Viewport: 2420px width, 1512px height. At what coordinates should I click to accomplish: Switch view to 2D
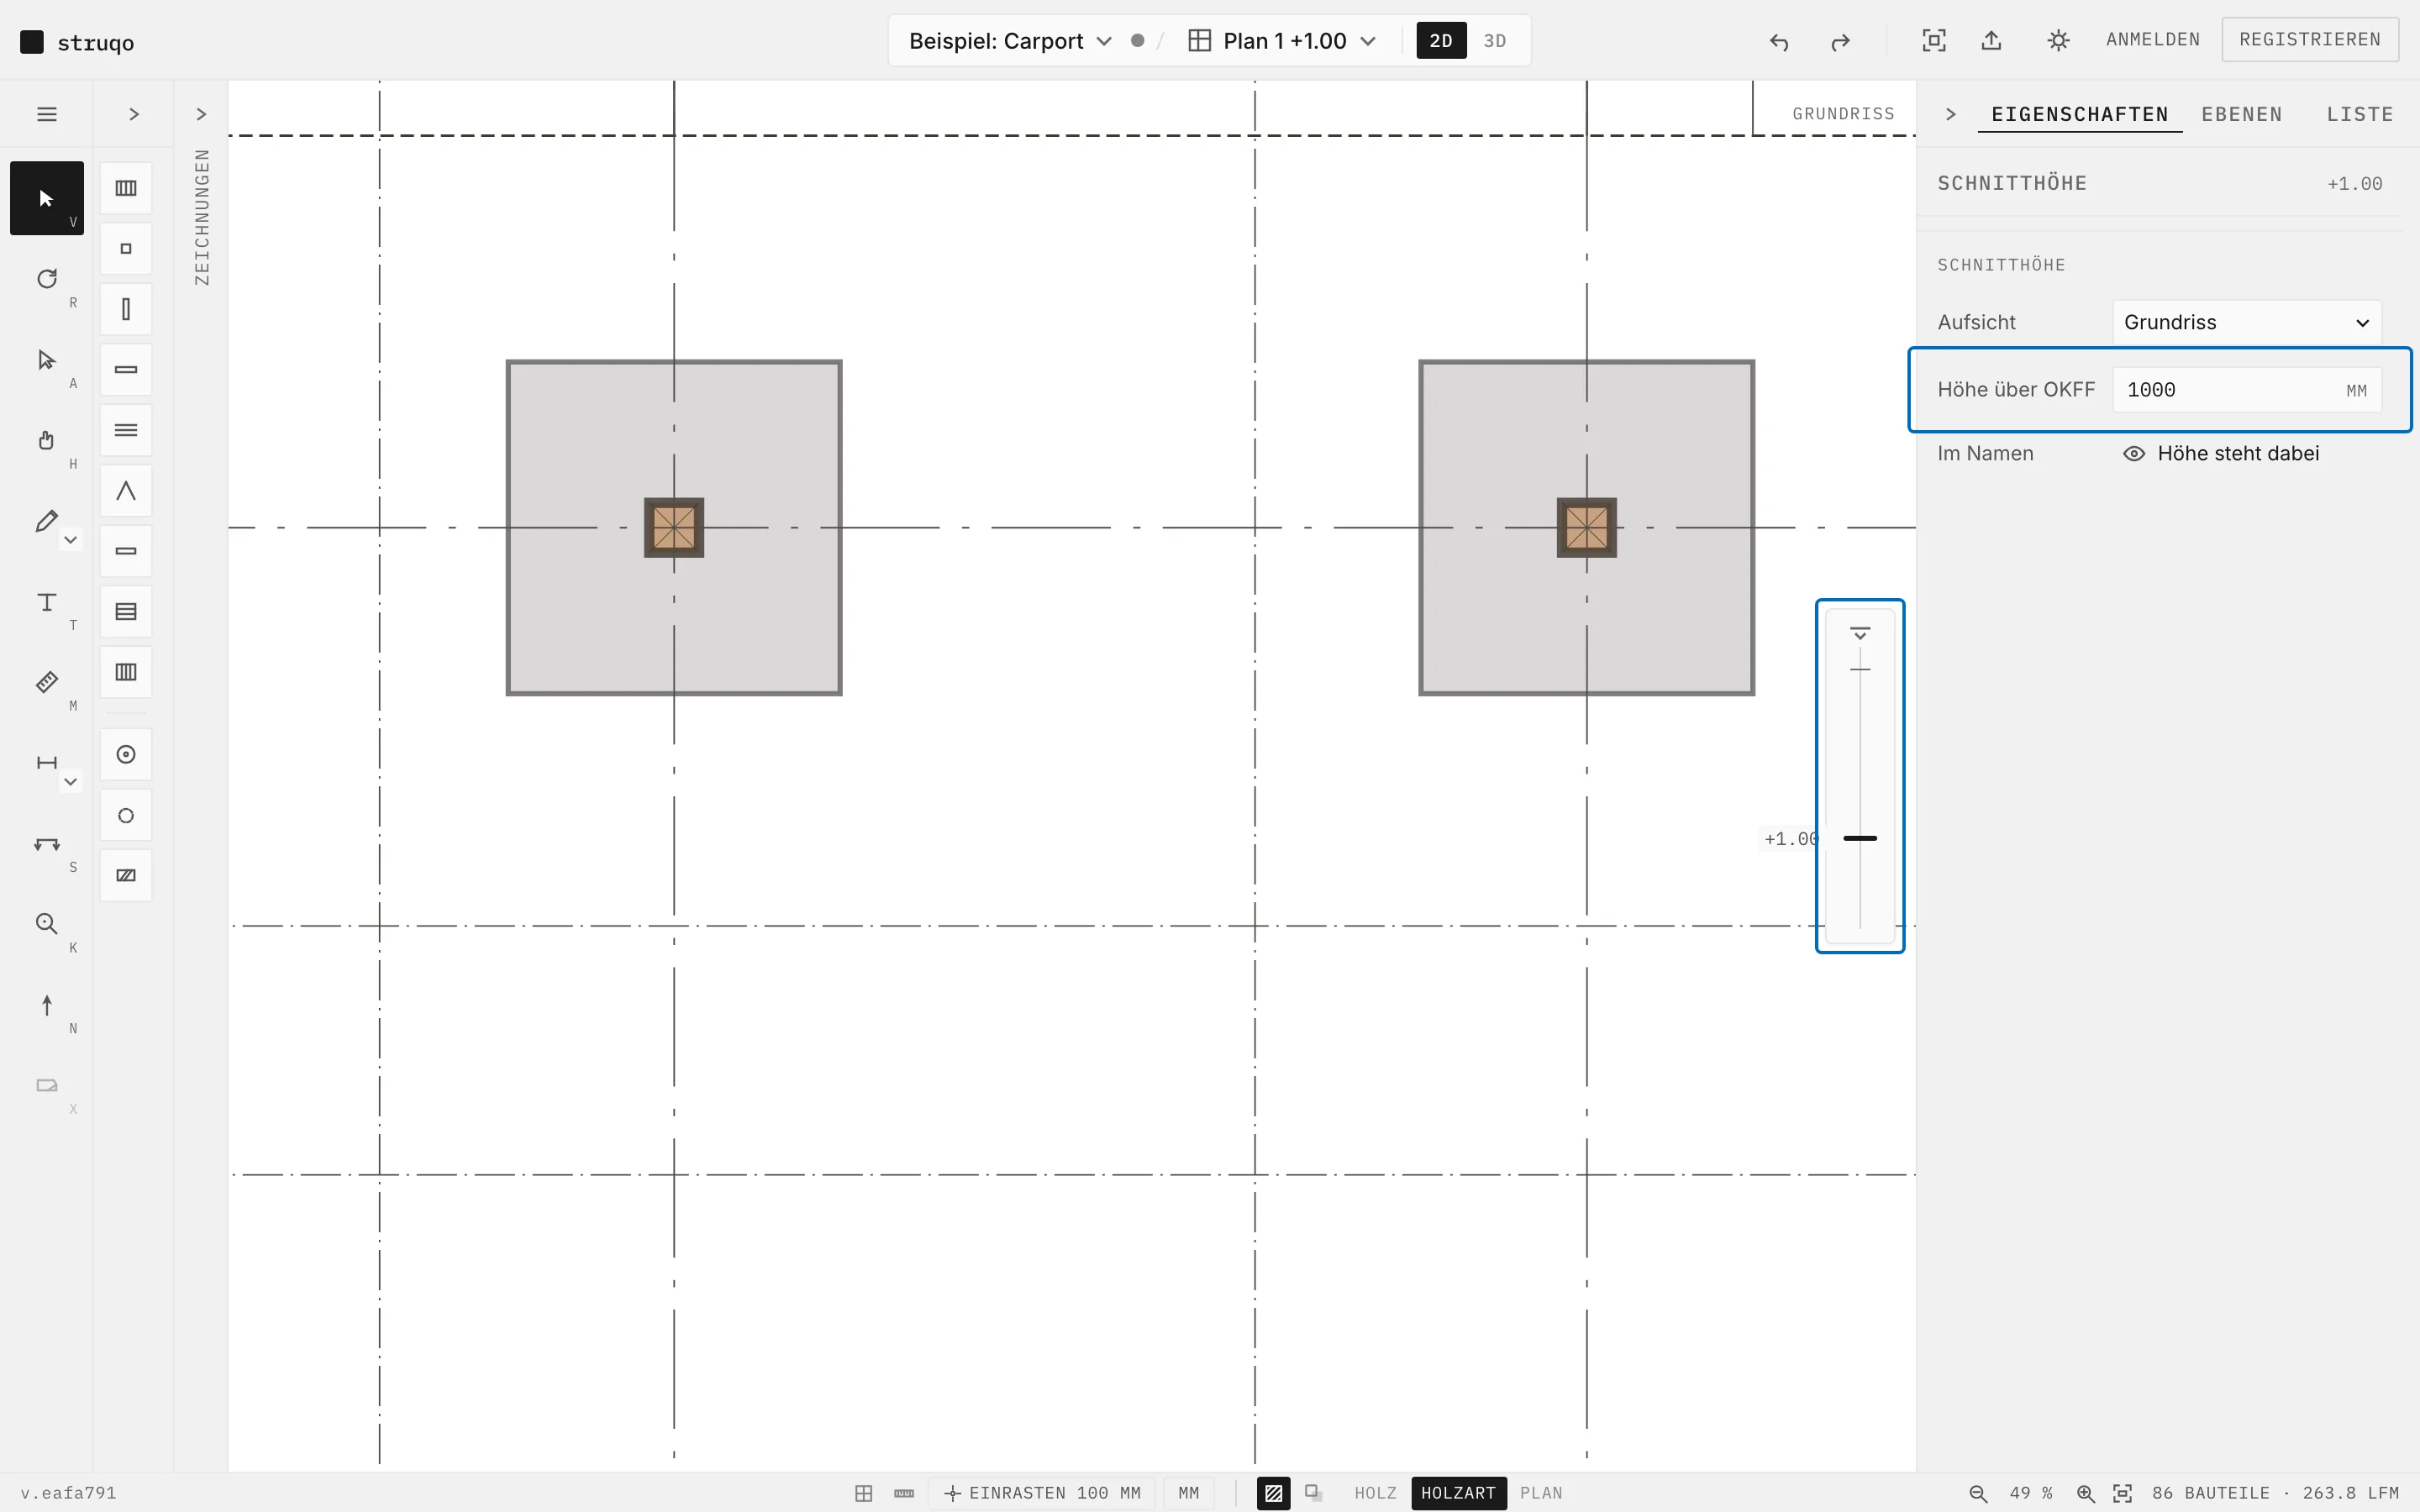[x=1441, y=41]
